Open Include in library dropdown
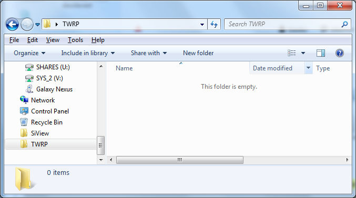This screenshot has height=198, width=356. tap(88, 53)
